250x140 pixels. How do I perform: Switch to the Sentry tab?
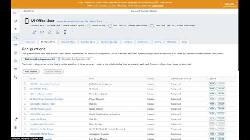[x=158, y=42]
